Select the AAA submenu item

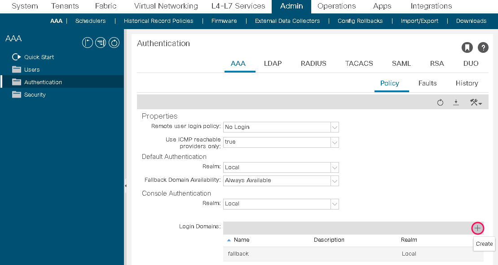click(56, 21)
